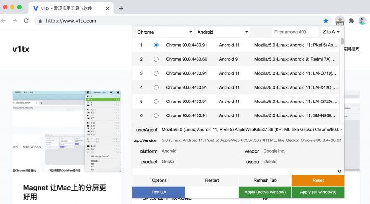Open the Android OS dropdown
This screenshot has width=370, height=204.
click(x=223, y=32)
